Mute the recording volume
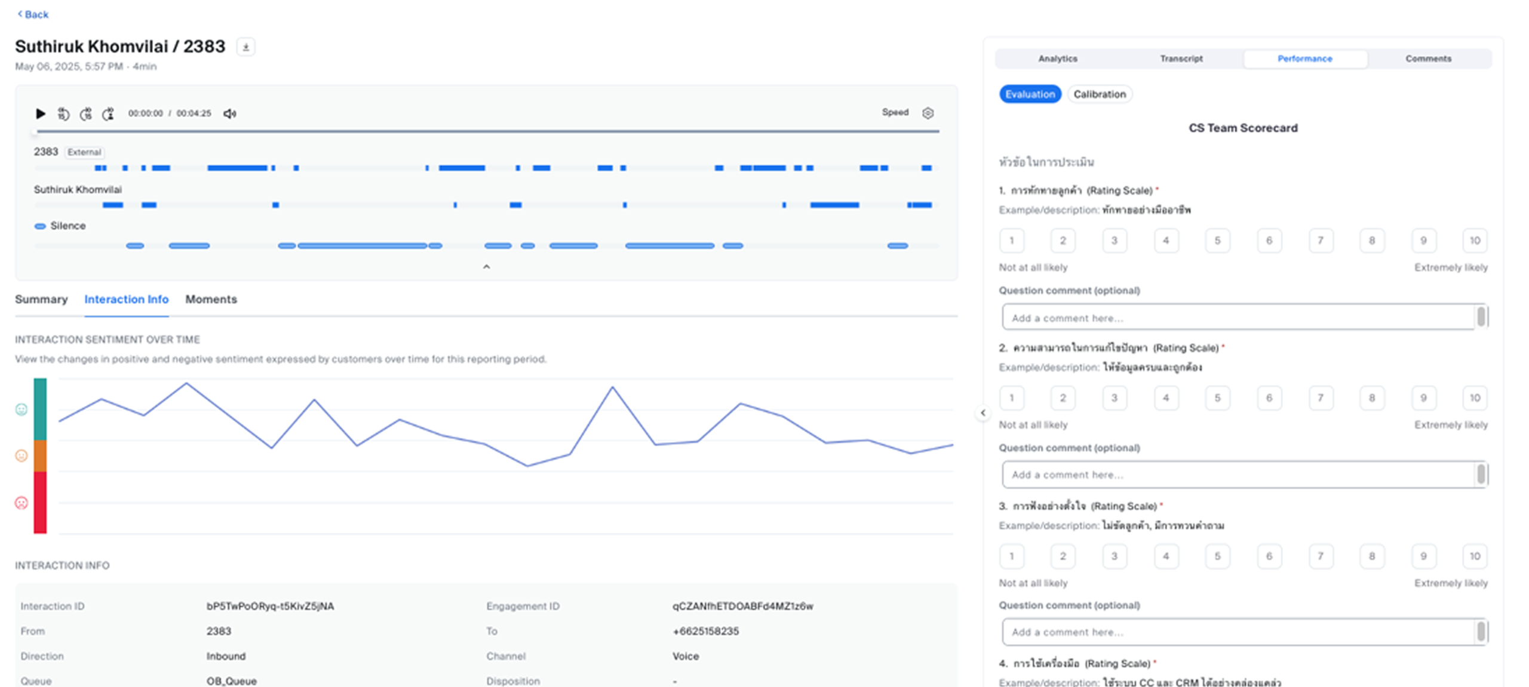This screenshot has height=687, width=1529. (229, 113)
